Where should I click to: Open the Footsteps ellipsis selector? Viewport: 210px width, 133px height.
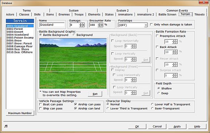pyautogui.click(x=146, y=25)
